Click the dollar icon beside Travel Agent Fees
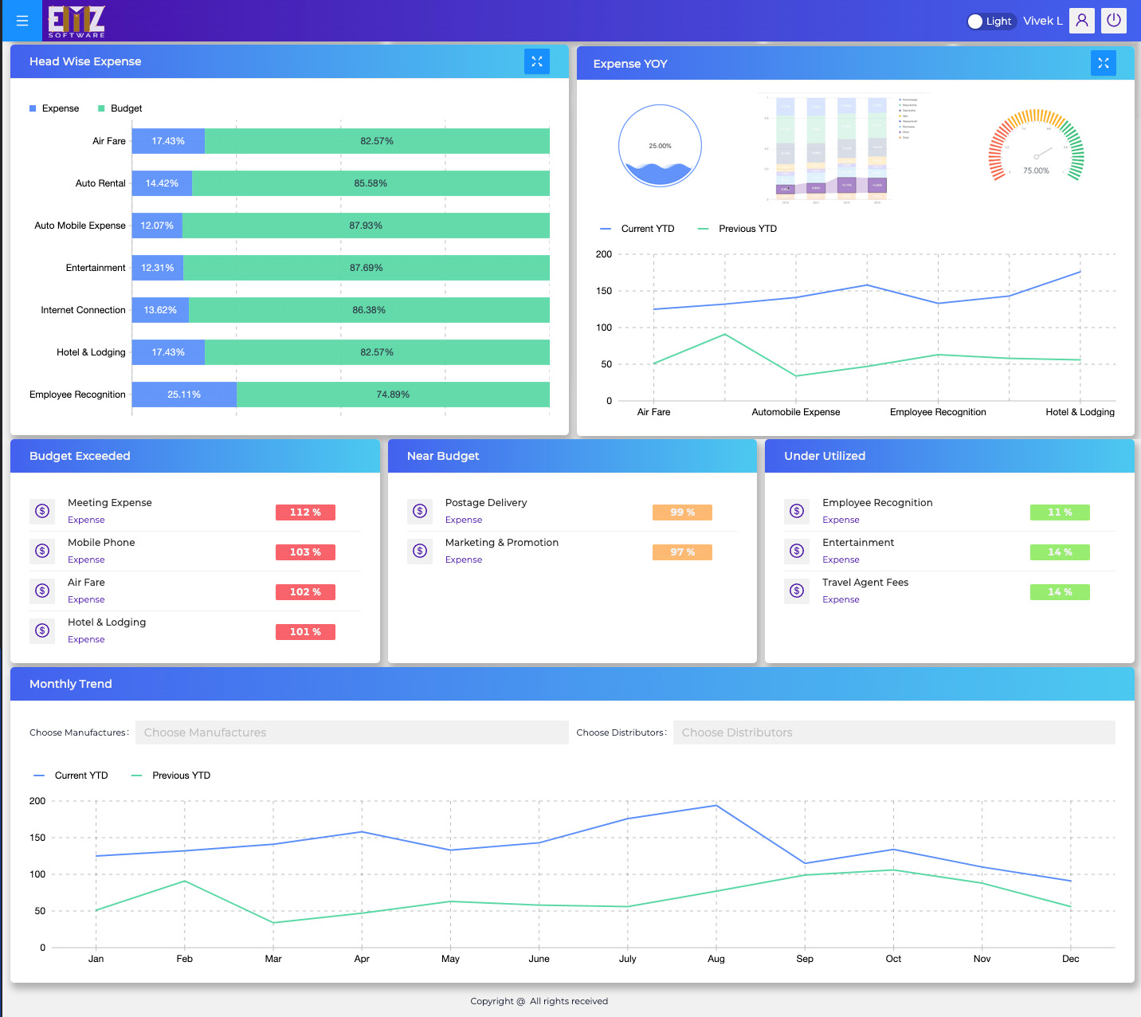 point(797,591)
